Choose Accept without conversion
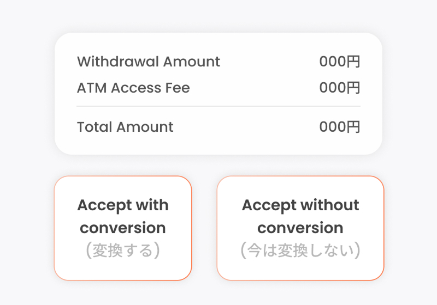The width and height of the screenshot is (437, 305). point(300,228)
